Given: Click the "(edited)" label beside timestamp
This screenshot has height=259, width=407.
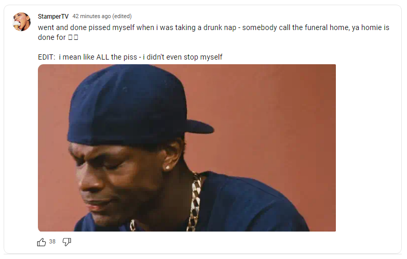Looking at the screenshot, I should coord(122,16).
